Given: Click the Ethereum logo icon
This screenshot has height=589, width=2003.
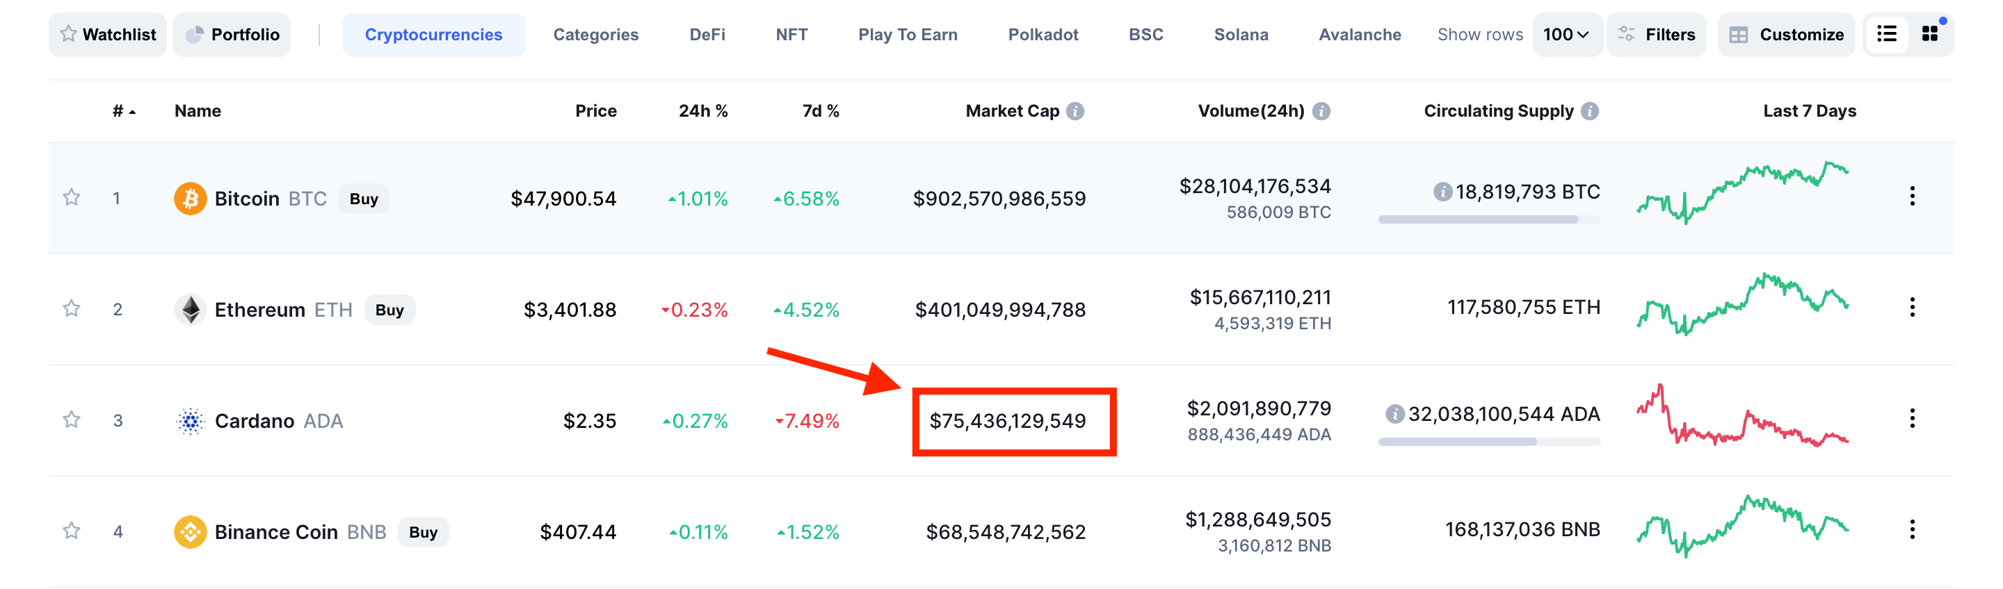Looking at the screenshot, I should point(190,309).
